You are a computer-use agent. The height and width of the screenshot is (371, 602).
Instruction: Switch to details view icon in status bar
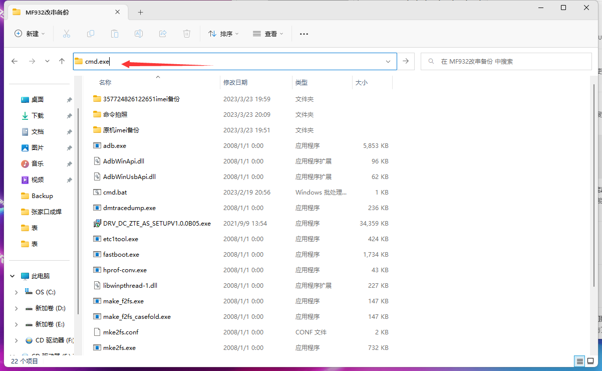[579, 361]
